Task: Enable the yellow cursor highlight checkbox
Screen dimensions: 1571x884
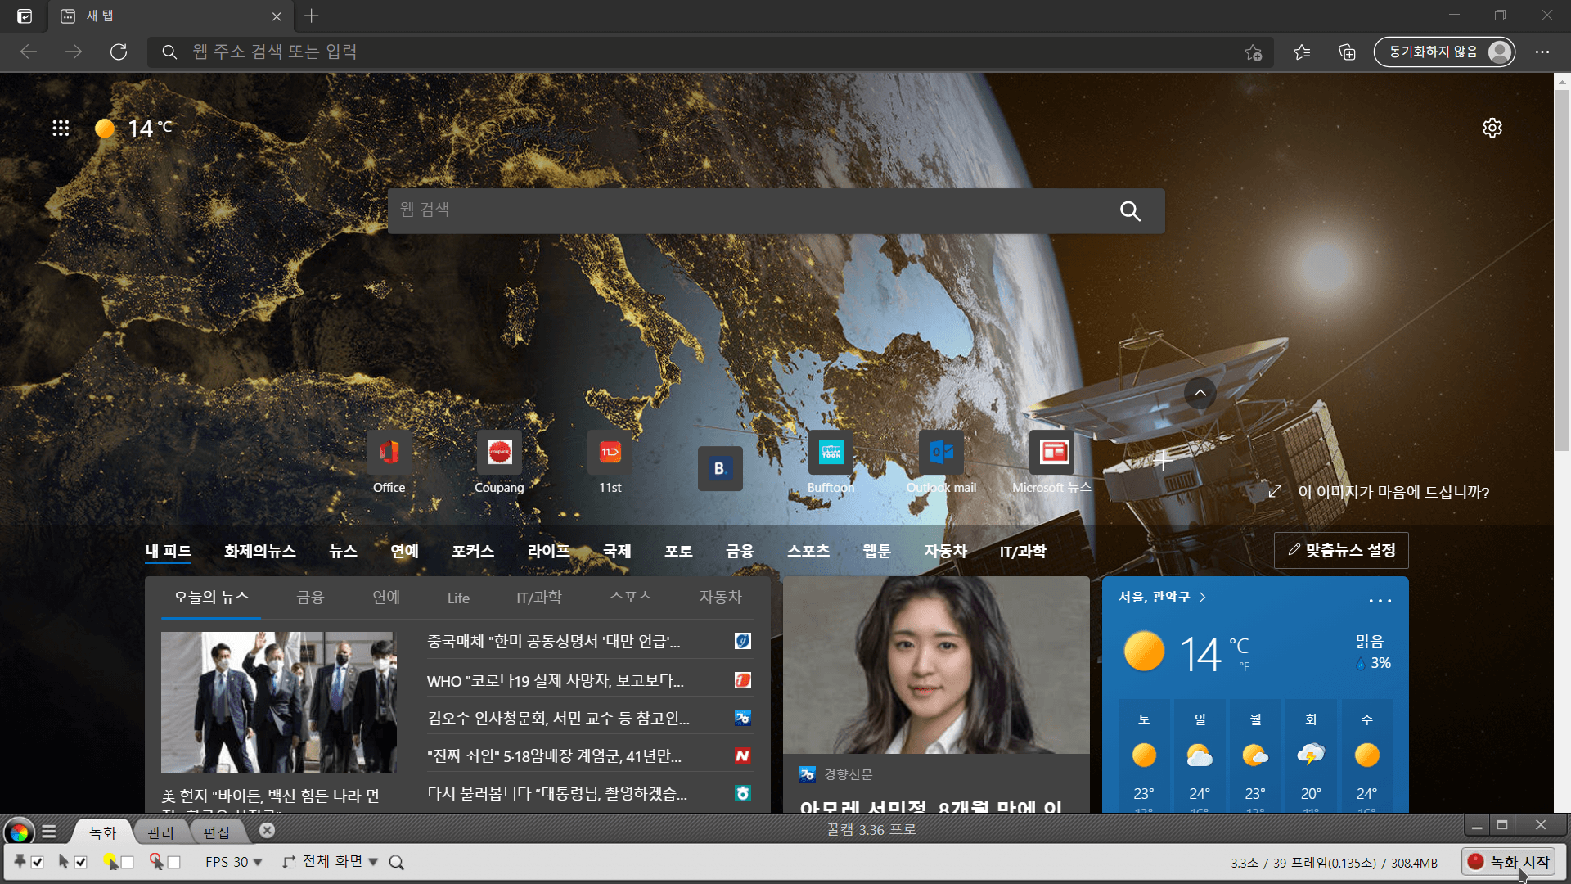Action: (x=127, y=862)
